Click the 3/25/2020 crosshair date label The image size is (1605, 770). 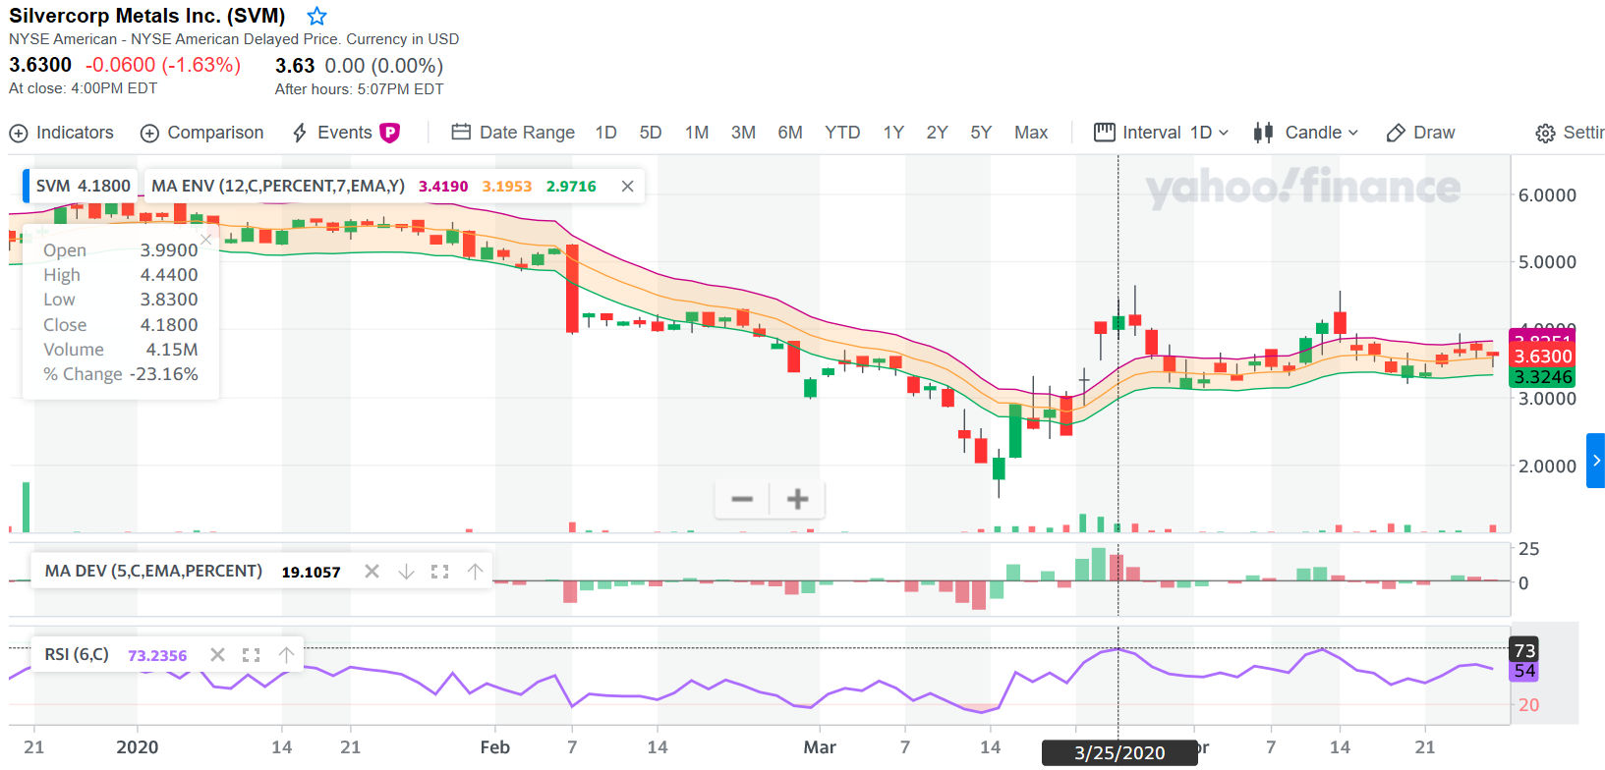click(x=1119, y=752)
